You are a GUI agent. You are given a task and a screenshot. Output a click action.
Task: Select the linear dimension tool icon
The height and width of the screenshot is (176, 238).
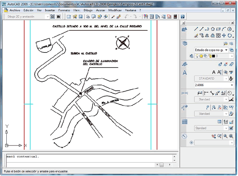click(x=200, y=93)
